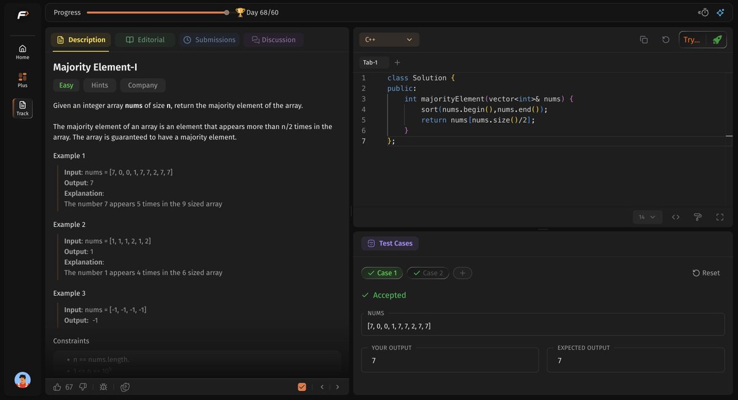Viewport: 738px width, 400px height.
Task: Click the Day 68/60 label
Action: 263,12
